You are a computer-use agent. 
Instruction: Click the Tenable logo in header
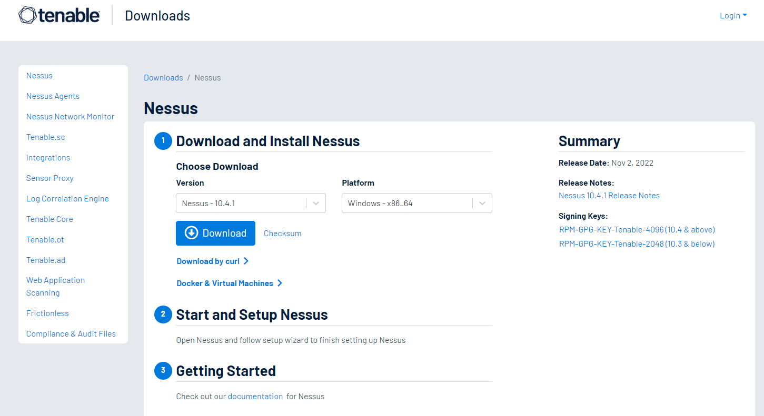pos(59,16)
